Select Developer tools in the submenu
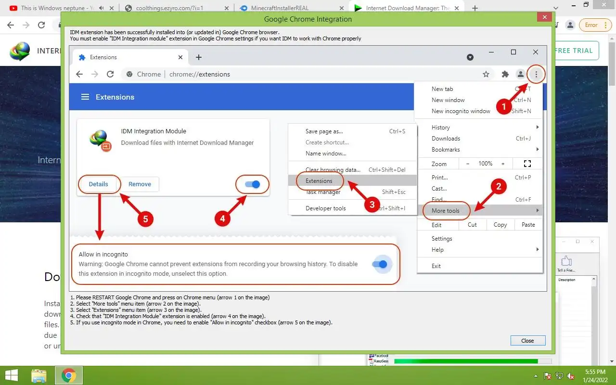 [326, 208]
